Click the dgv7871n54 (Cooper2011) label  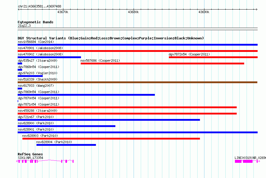(x=39, y=104)
